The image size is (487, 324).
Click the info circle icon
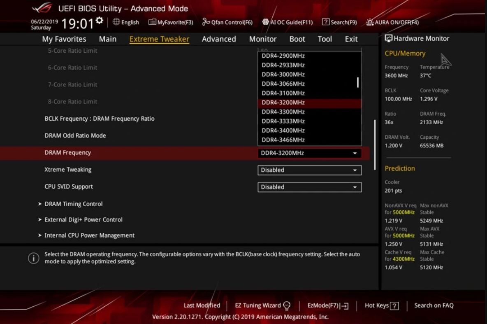34,258
